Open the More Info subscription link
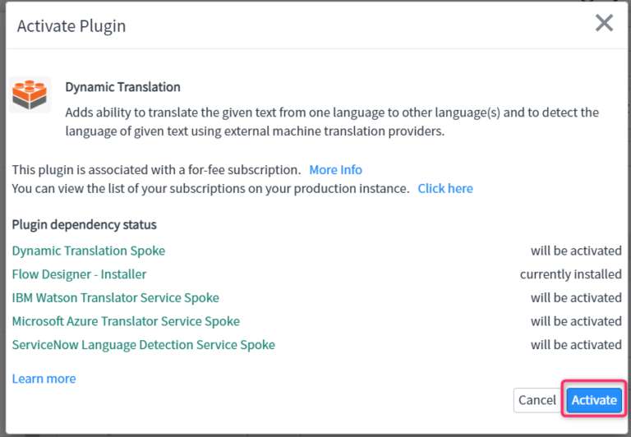The image size is (631, 437). tap(335, 170)
